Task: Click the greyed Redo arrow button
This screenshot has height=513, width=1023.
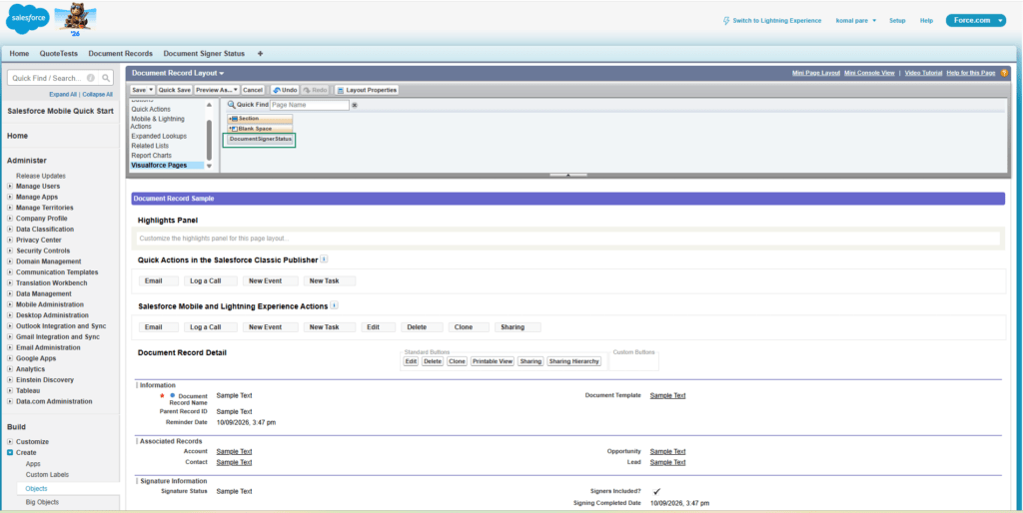Action: (x=315, y=90)
